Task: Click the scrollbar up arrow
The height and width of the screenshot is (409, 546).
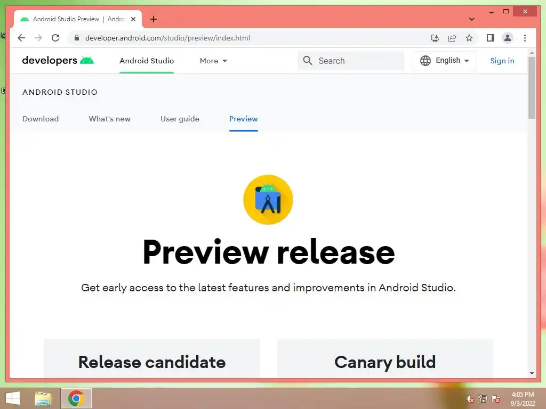Action: pyautogui.click(x=532, y=53)
